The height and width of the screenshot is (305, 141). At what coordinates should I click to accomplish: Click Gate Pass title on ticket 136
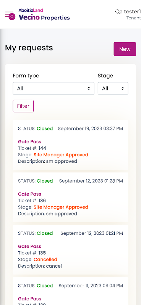coord(29,194)
